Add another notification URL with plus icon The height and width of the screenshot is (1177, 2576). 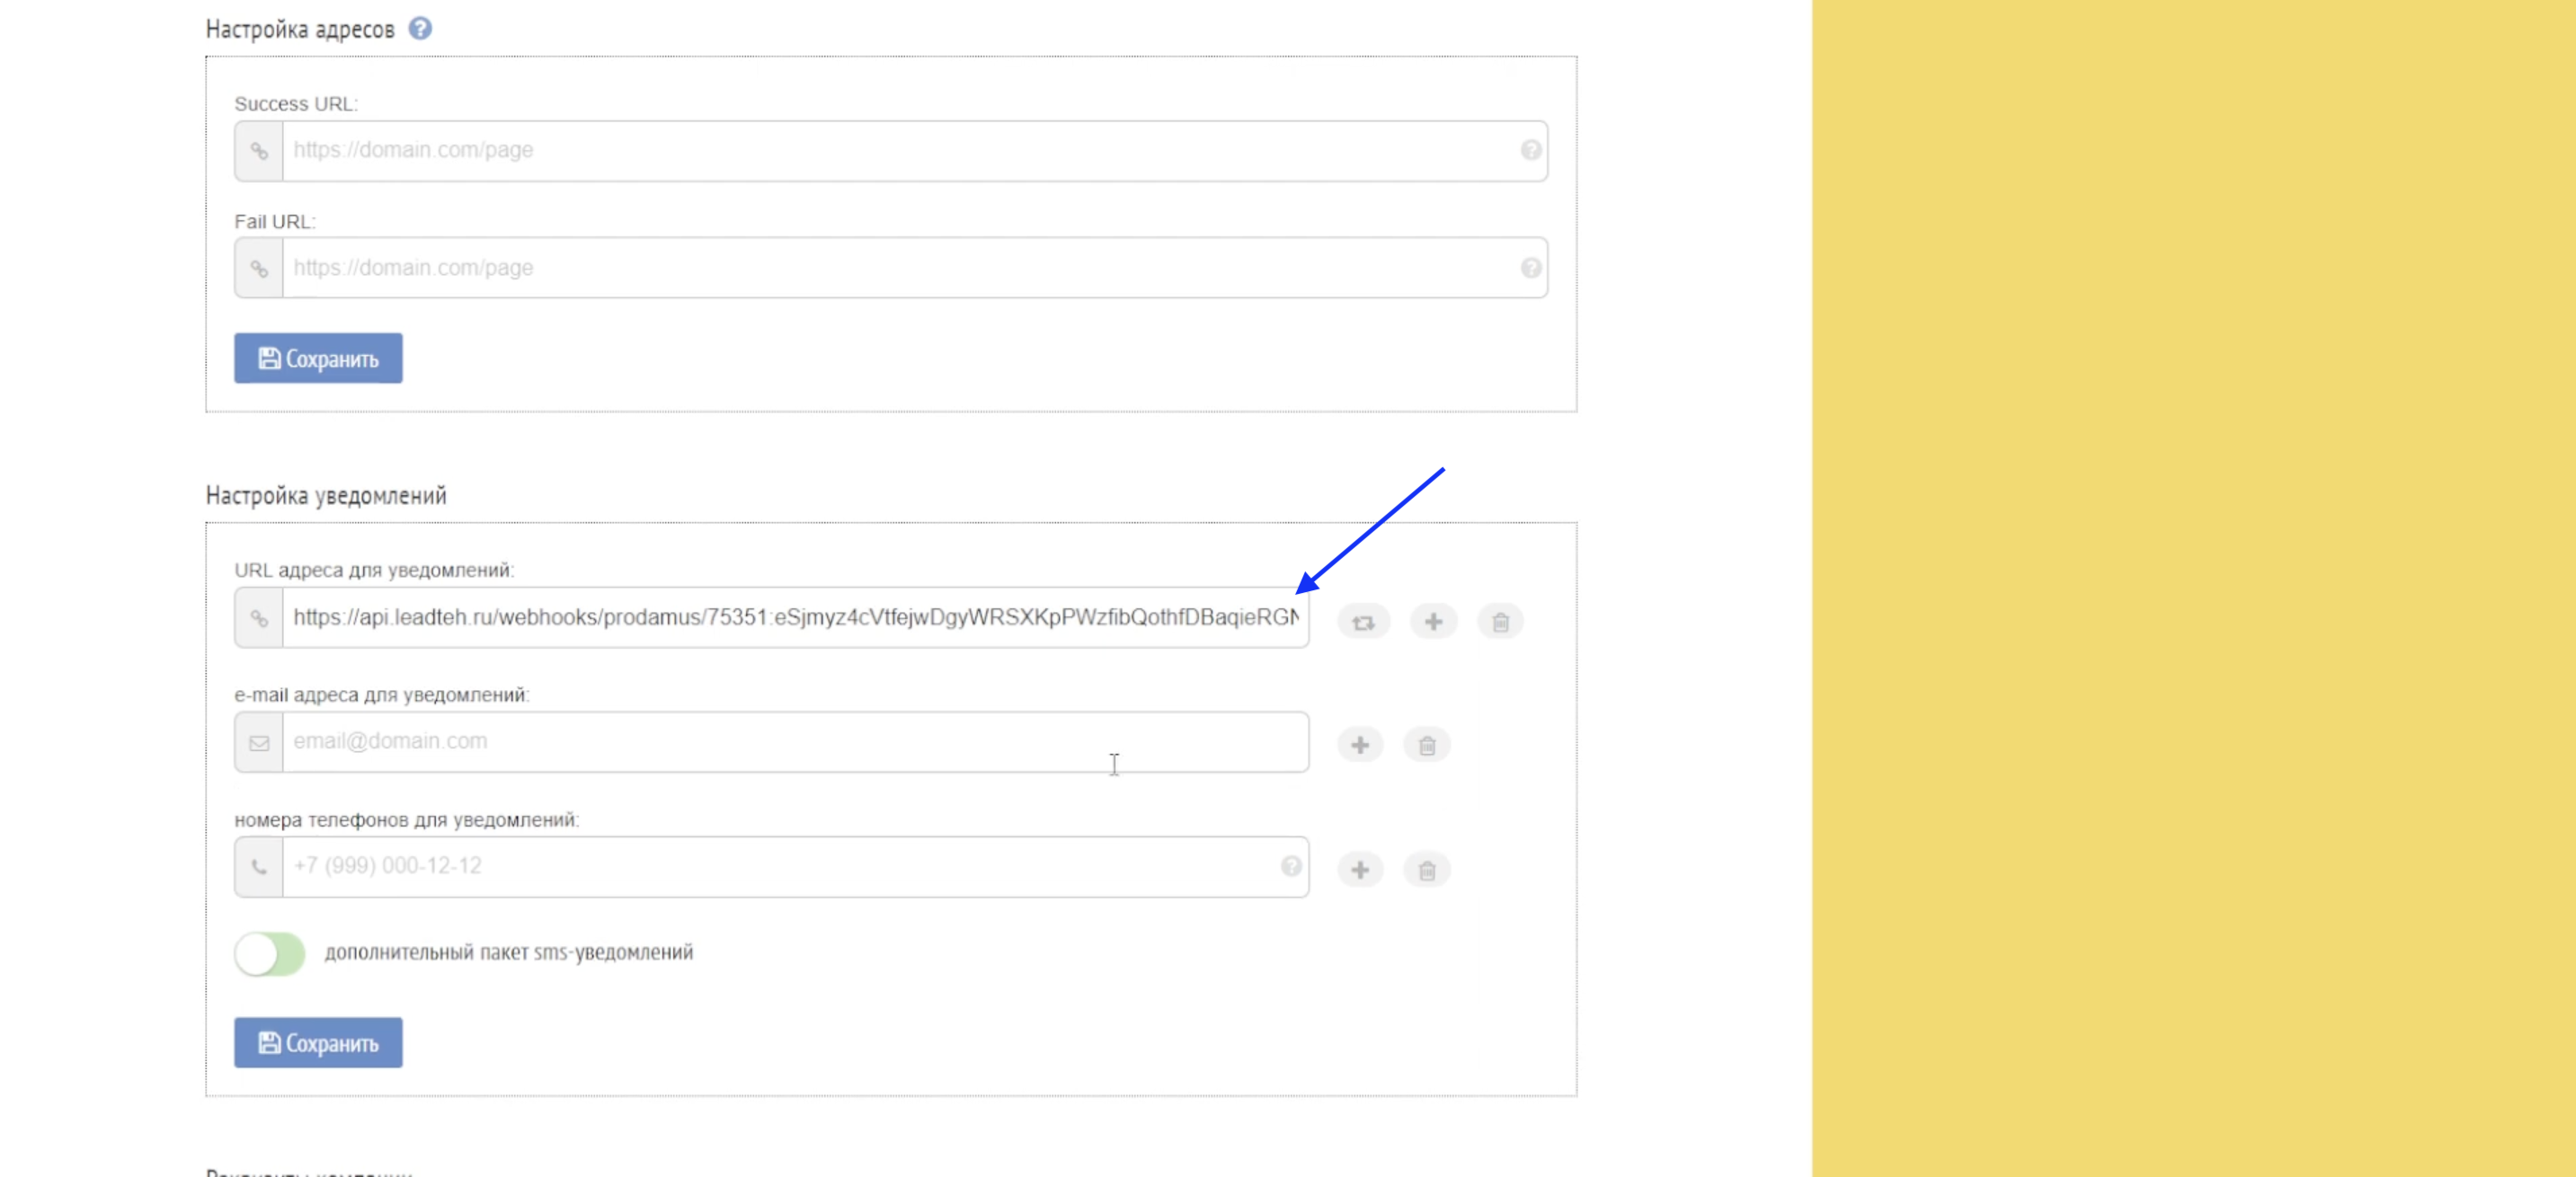click(1433, 621)
